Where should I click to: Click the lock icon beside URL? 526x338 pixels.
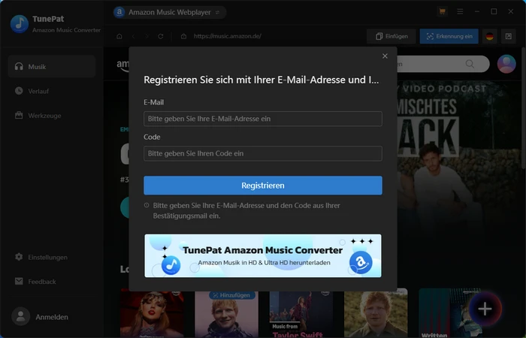(183, 36)
